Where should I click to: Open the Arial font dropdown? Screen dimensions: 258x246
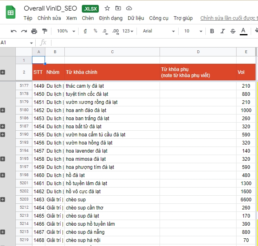click(x=159, y=31)
